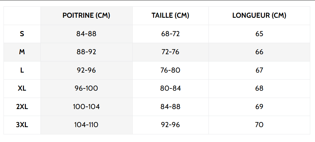Click the LONGUEUR (CM) column header
Image resolution: width=315 pixels, height=142 pixels.
(259, 16)
